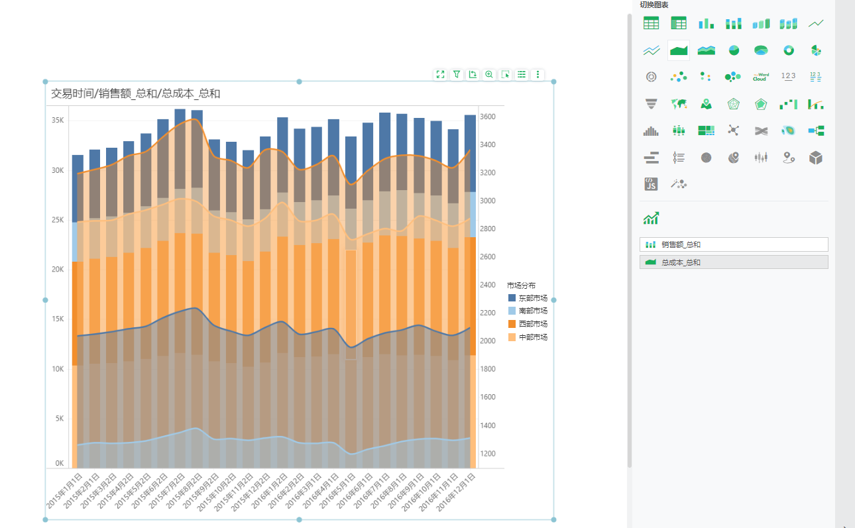Select the 3D cube chart type
Viewport: 855px width, 528px height.
click(x=816, y=158)
